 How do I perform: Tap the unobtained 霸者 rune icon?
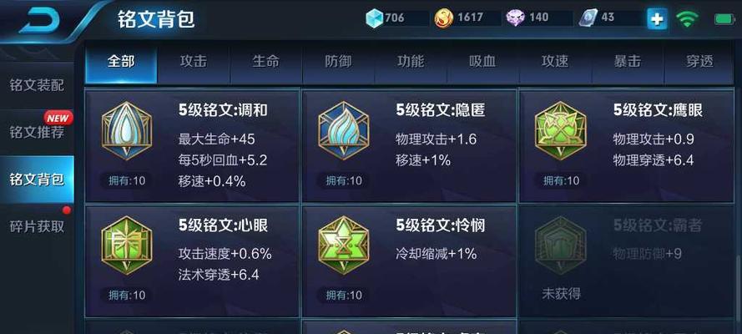[561, 245]
